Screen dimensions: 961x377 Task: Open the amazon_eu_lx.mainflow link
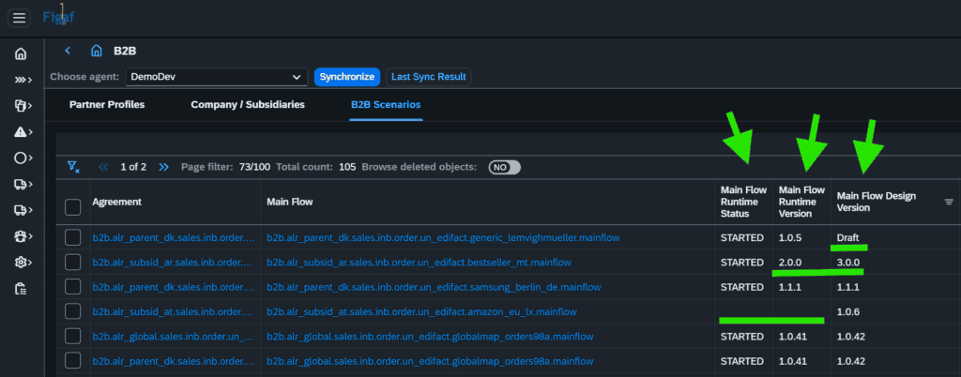click(421, 311)
